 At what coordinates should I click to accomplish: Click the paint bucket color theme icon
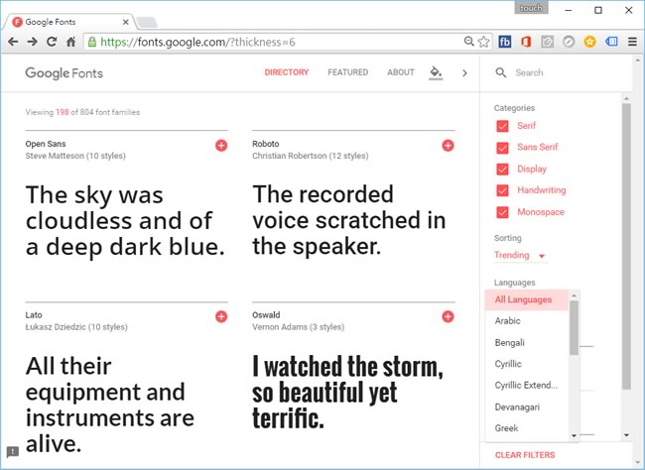436,72
